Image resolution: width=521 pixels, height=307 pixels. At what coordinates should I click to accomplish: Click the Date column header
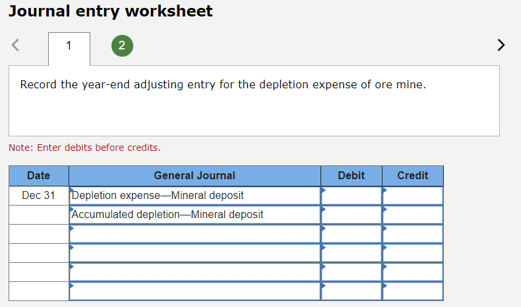coord(38,176)
